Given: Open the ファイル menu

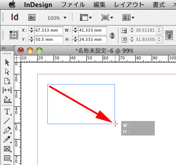Looking at the screenshot, I should [73, 5].
